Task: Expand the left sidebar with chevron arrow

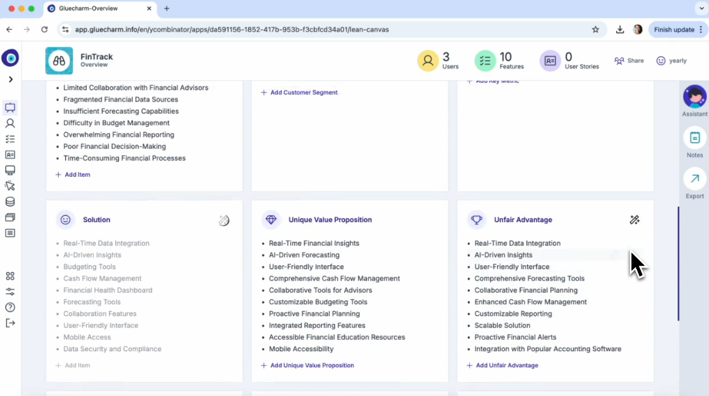Action: [x=11, y=80]
